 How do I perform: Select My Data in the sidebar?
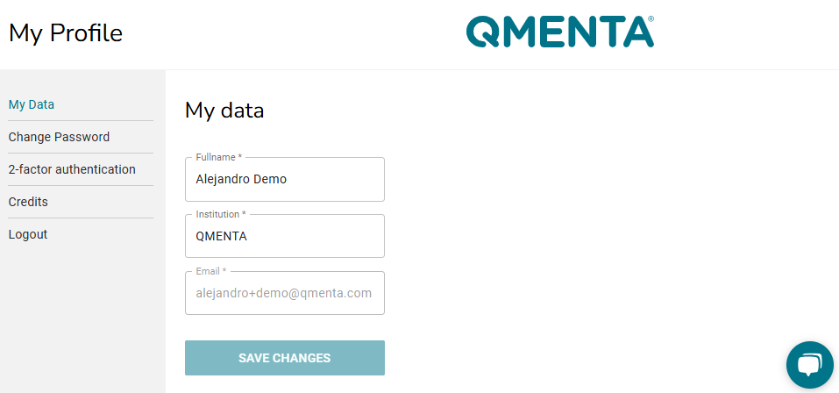click(31, 104)
